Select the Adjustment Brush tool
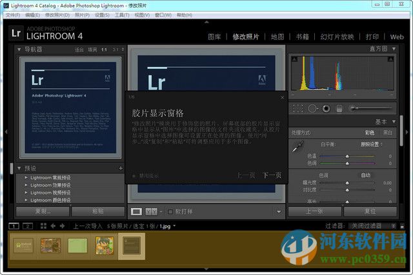Image resolution: width=413 pixels, height=275 pixels. 371,108
